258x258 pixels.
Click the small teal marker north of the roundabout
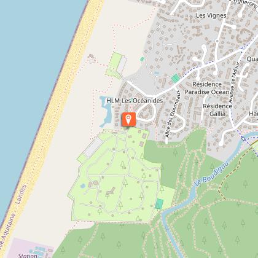tap(142, 60)
